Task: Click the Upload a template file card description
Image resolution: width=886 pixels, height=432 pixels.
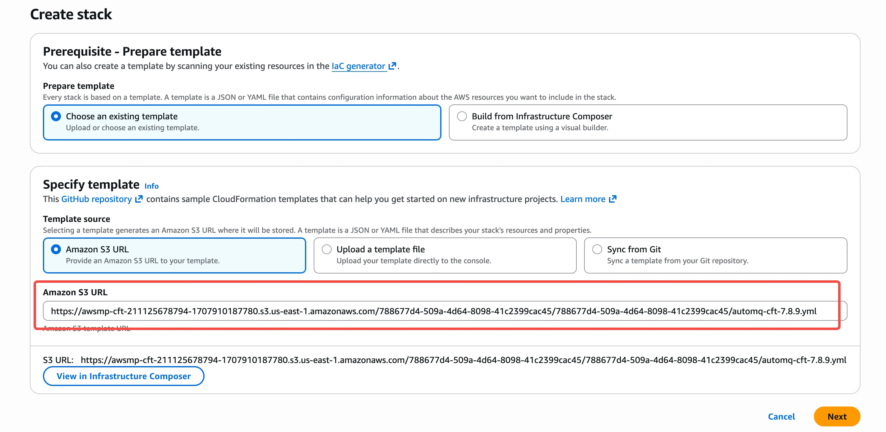Action: [x=413, y=261]
